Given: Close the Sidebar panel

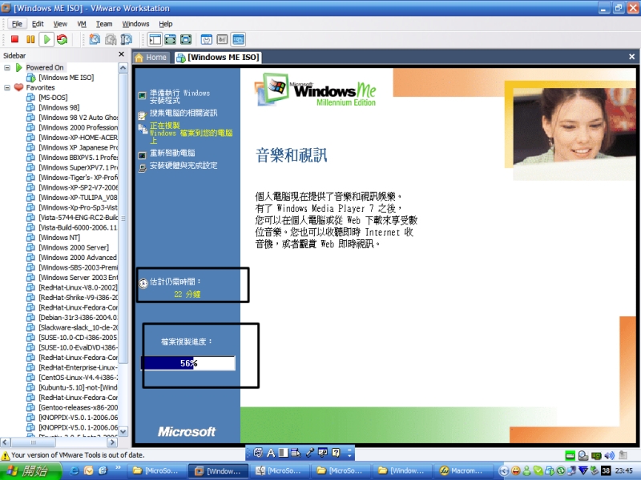Looking at the screenshot, I should [121, 54].
